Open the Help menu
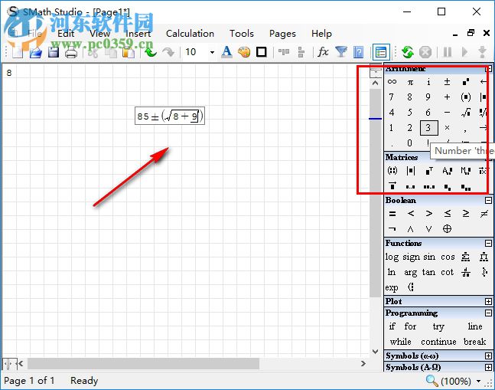This screenshot has height=390, width=495. [321, 34]
